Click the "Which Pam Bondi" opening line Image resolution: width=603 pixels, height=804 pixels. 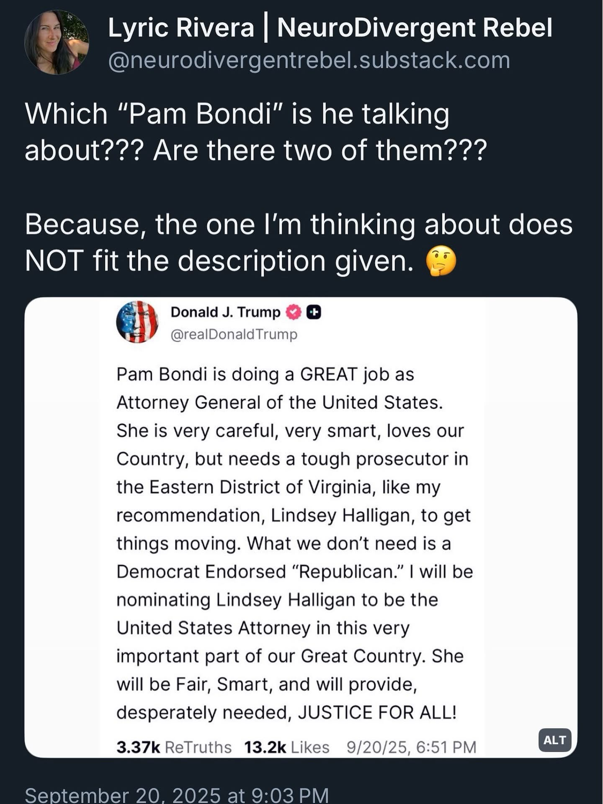tap(237, 114)
